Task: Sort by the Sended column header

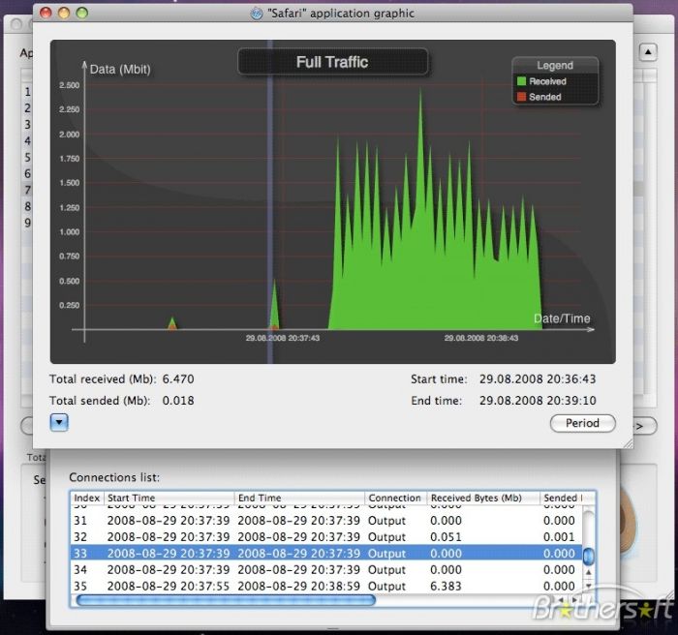Action: [x=562, y=498]
